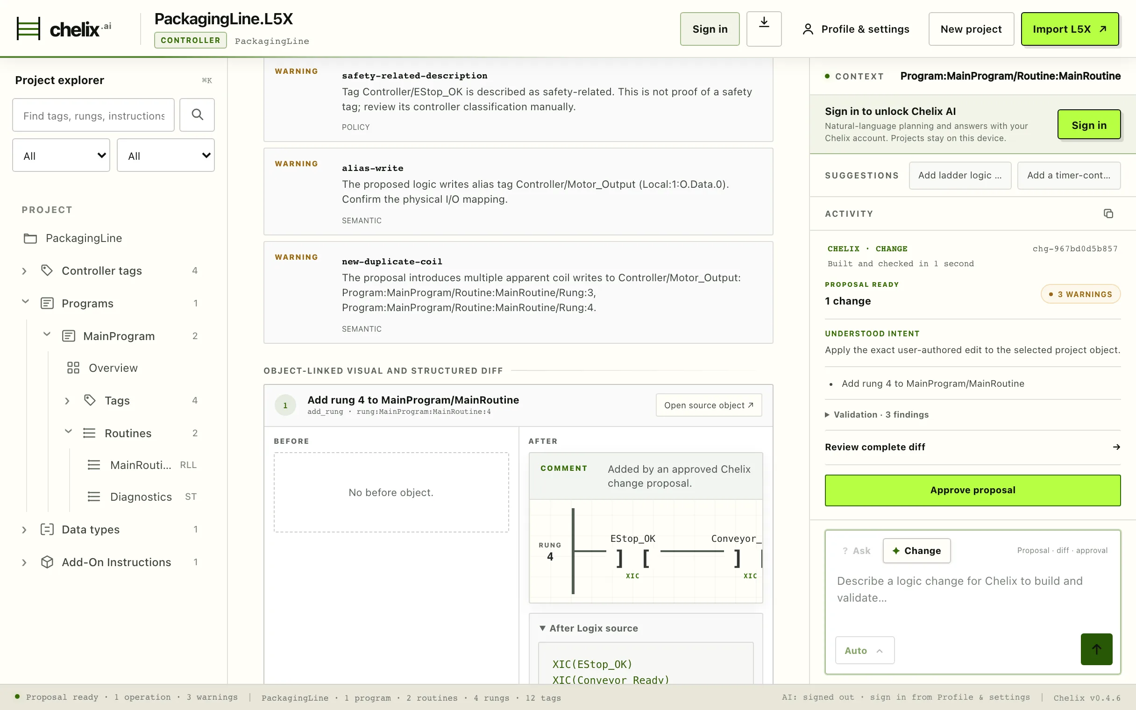Click the Overview grid icon
This screenshot has height=710, width=1136.
point(73,368)
